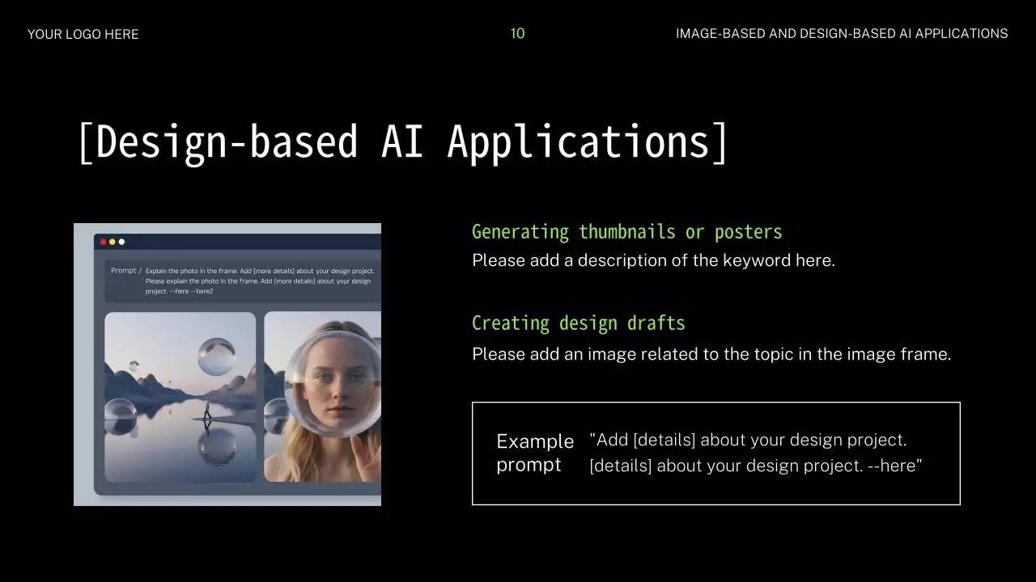Viewport: 1036px width, 582px height.
Task: Select the 'Creating design drafts' heading
Action: [578, 323]
